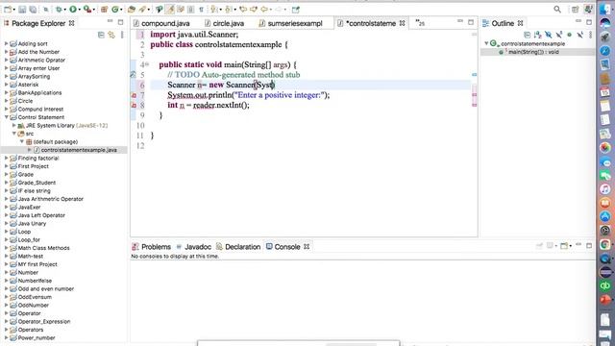Screen dimensions: 615x346
Task: Open the sumseriesexampl editor tab
Action: [290, 23]
